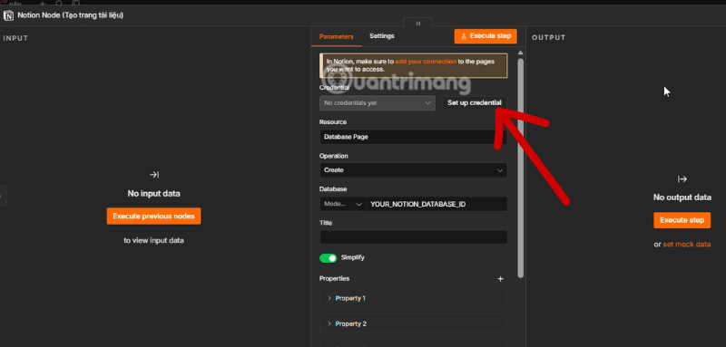Click the parameters panel scrollbar
The image size is (726, 347).
(520, 168)
